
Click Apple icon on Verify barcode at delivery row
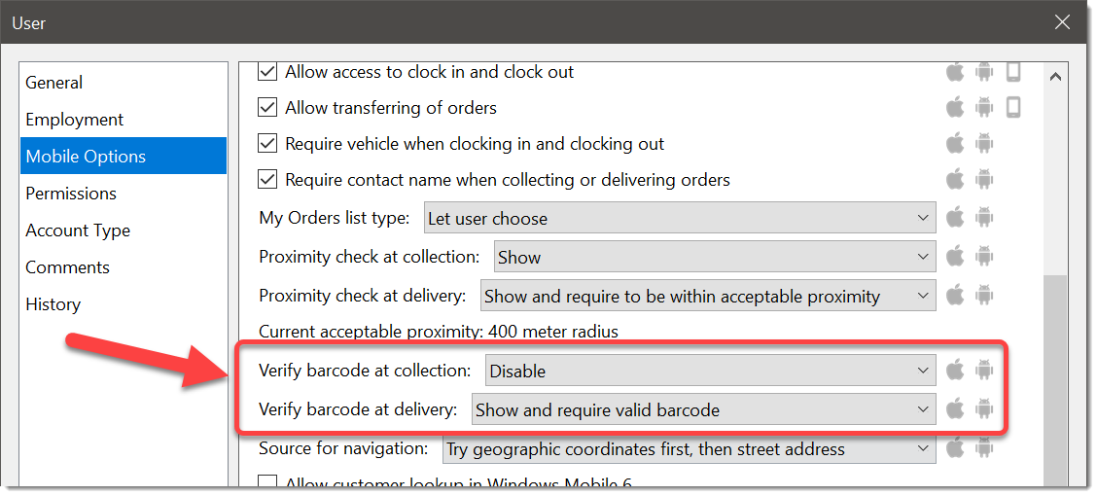(955, 409)
